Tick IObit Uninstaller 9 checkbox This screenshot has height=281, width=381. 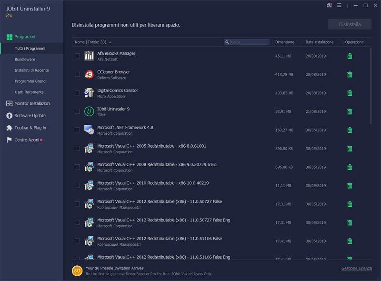77,111
